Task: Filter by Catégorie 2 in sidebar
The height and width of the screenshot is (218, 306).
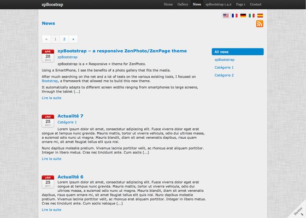Action: coord(224,75)
